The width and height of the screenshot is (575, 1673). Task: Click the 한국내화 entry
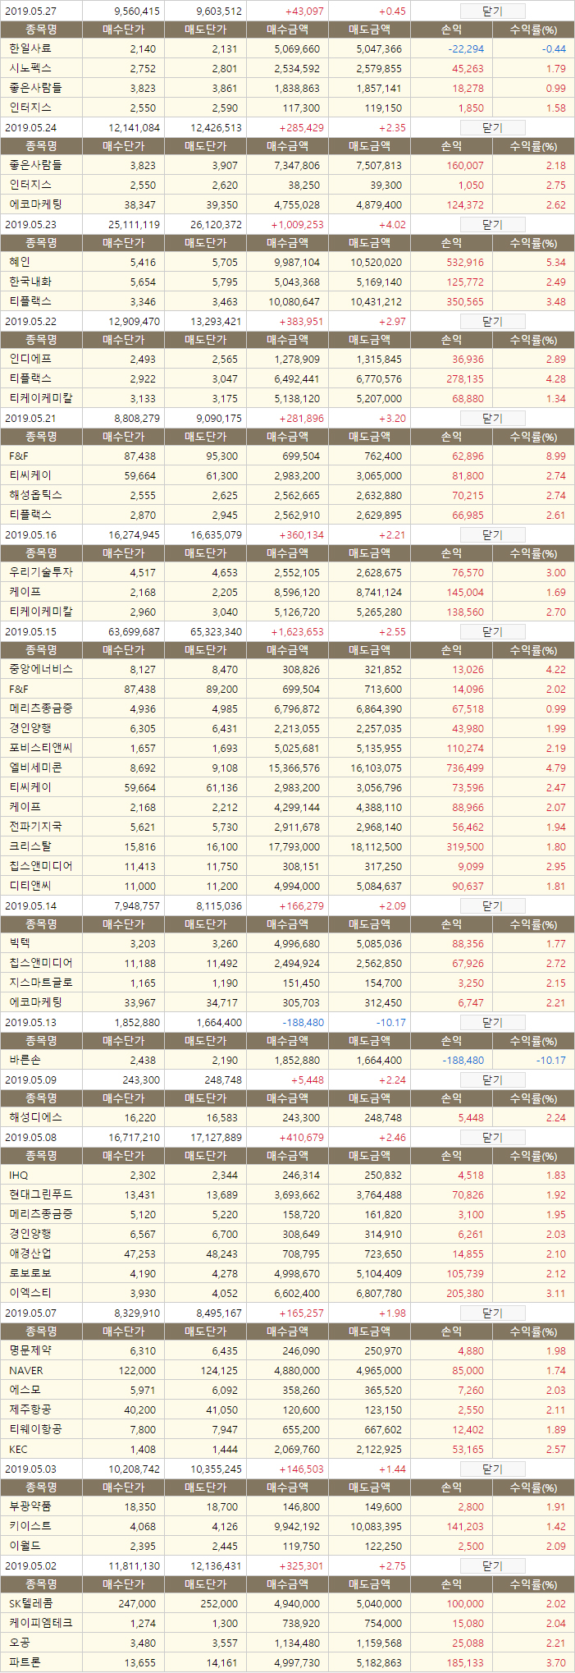coord(30,282)
